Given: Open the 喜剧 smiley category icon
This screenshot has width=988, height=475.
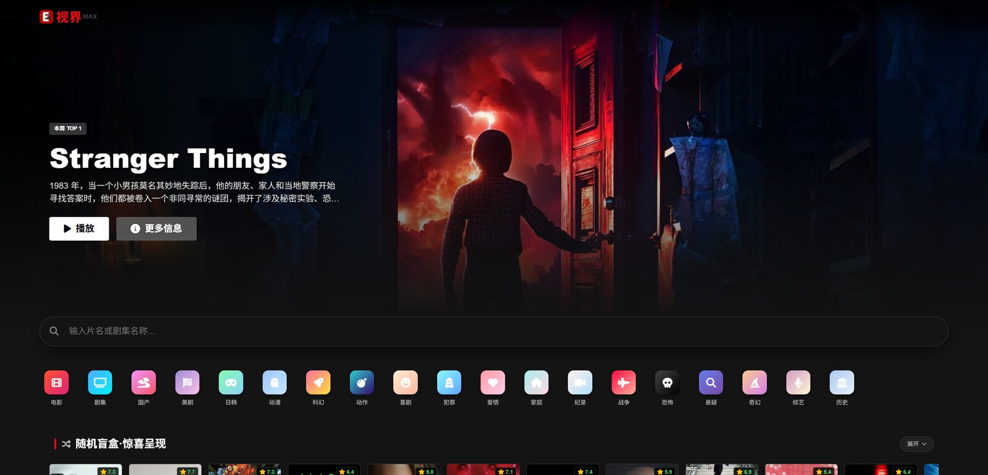Looking at the screenshot, I should click(406, 382).
